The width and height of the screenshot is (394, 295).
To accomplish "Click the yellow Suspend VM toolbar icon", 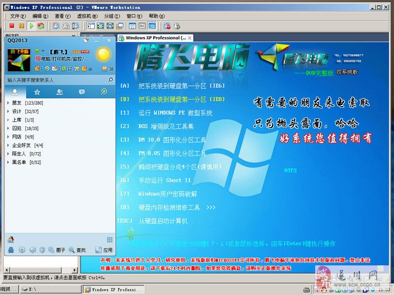I will pos(22,26).
